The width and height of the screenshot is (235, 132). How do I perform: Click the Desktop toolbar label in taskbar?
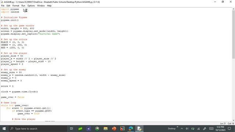[171, 129]
